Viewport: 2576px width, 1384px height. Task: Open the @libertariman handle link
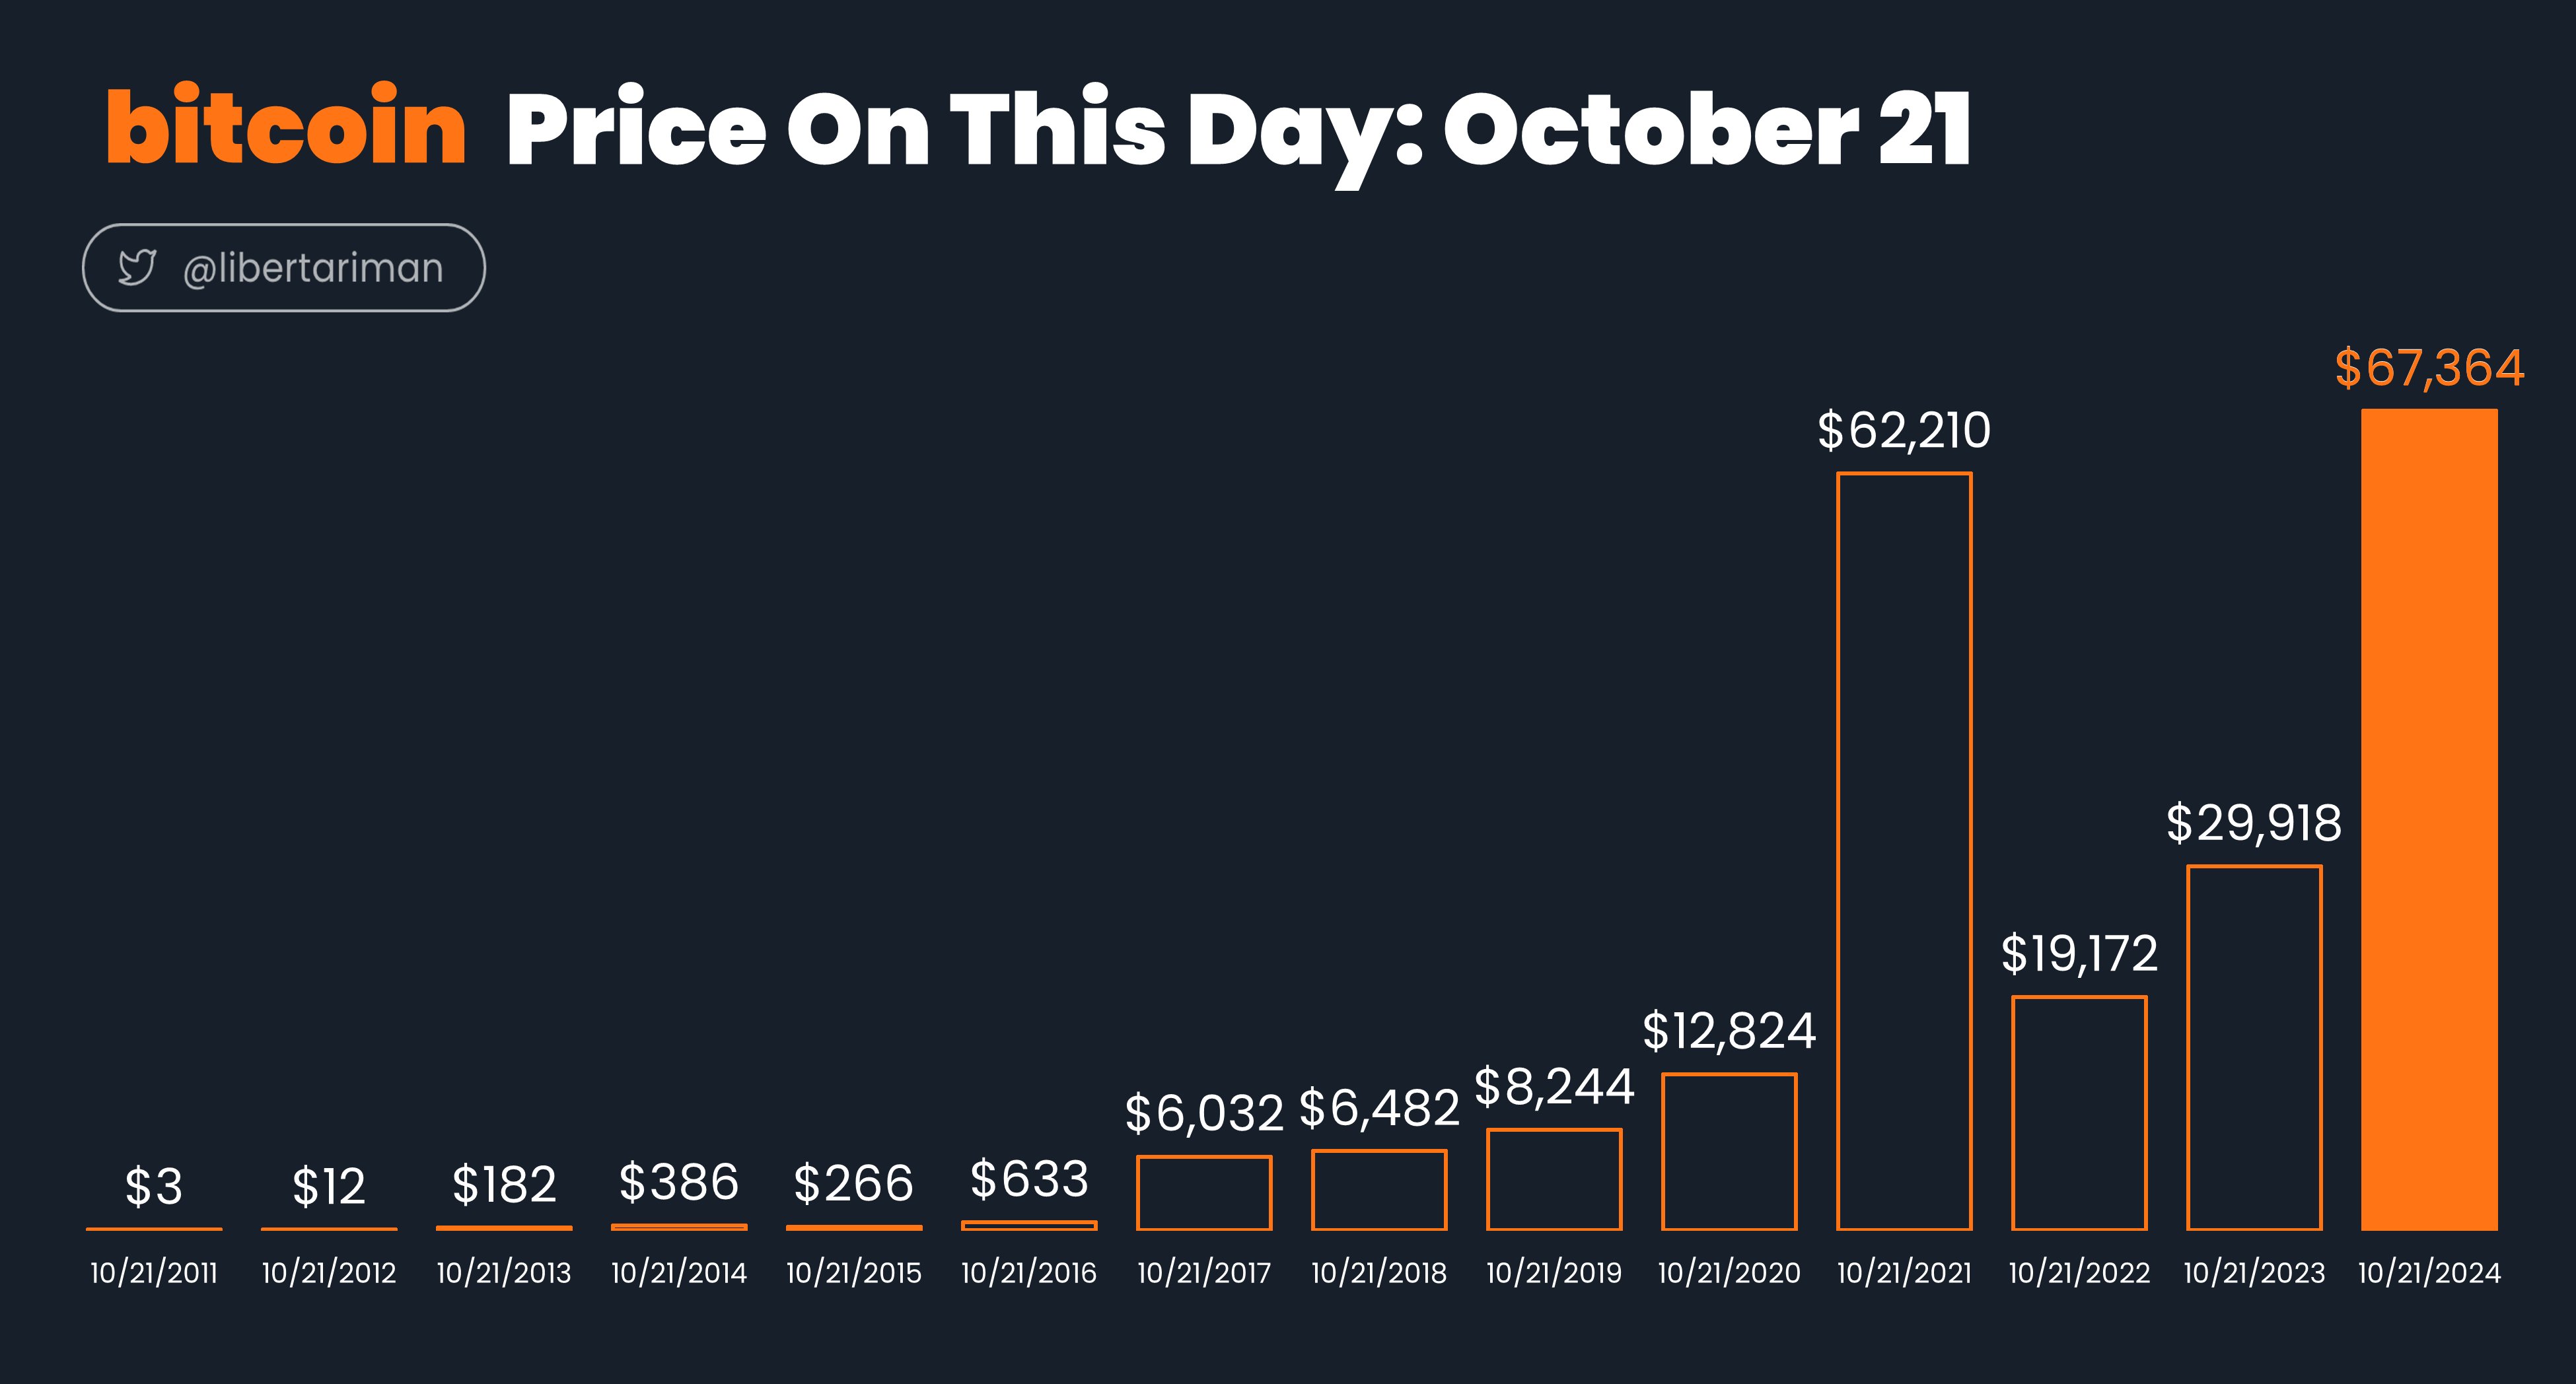(x=313, y=268)
